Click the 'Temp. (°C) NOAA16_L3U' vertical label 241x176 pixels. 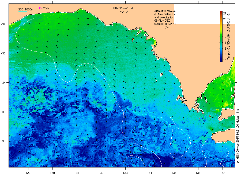(x=229, y=43)
